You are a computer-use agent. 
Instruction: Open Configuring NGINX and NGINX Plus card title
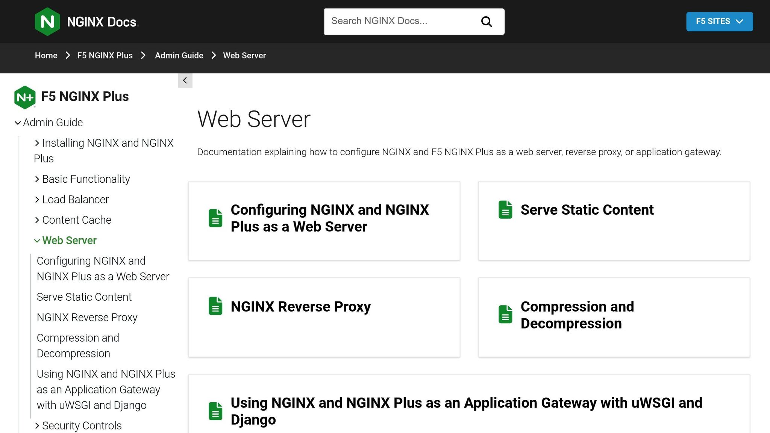tap(330, 218)
